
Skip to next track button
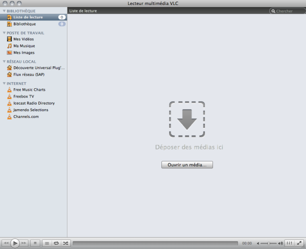coord(24,243)
